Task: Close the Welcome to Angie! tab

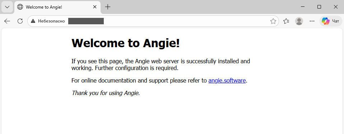Action: pyautogui.click(x=95, y=7)
